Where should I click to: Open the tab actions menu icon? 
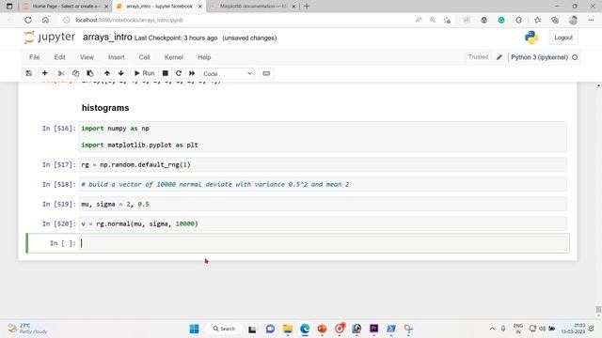9,7
